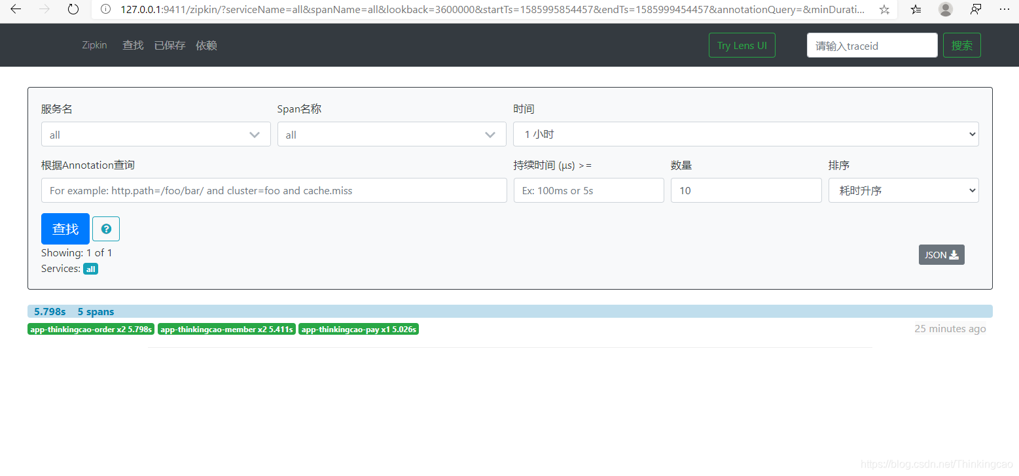The image size is (1019, 476).
Task: Click the blue 查找 button
Action: [x=65, y=229]
